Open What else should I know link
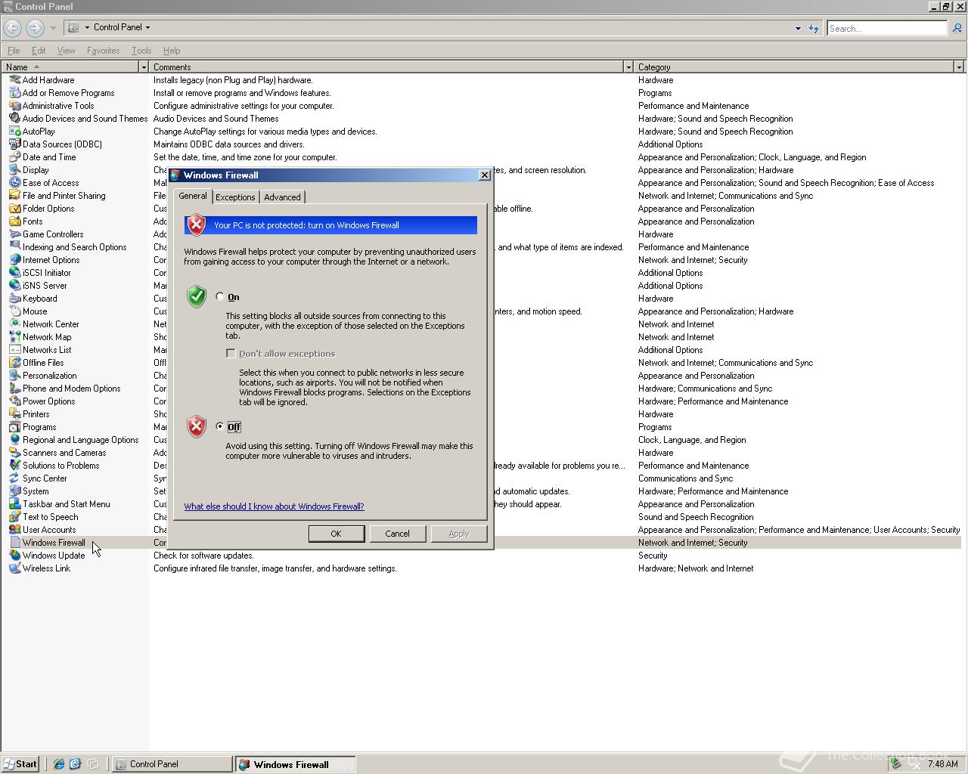 [x=274, y=506]
